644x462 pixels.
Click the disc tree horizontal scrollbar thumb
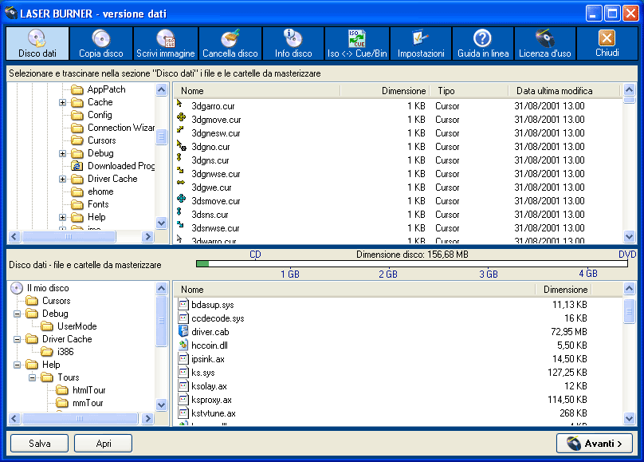tap(80, 418)
